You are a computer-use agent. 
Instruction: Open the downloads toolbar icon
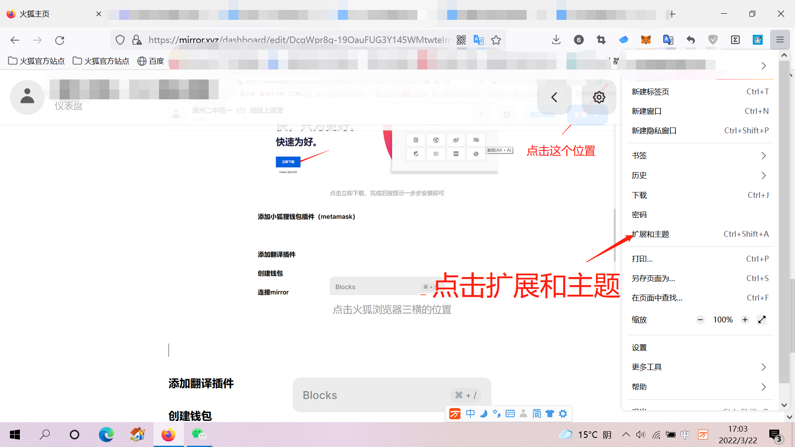tap(556, 40)
